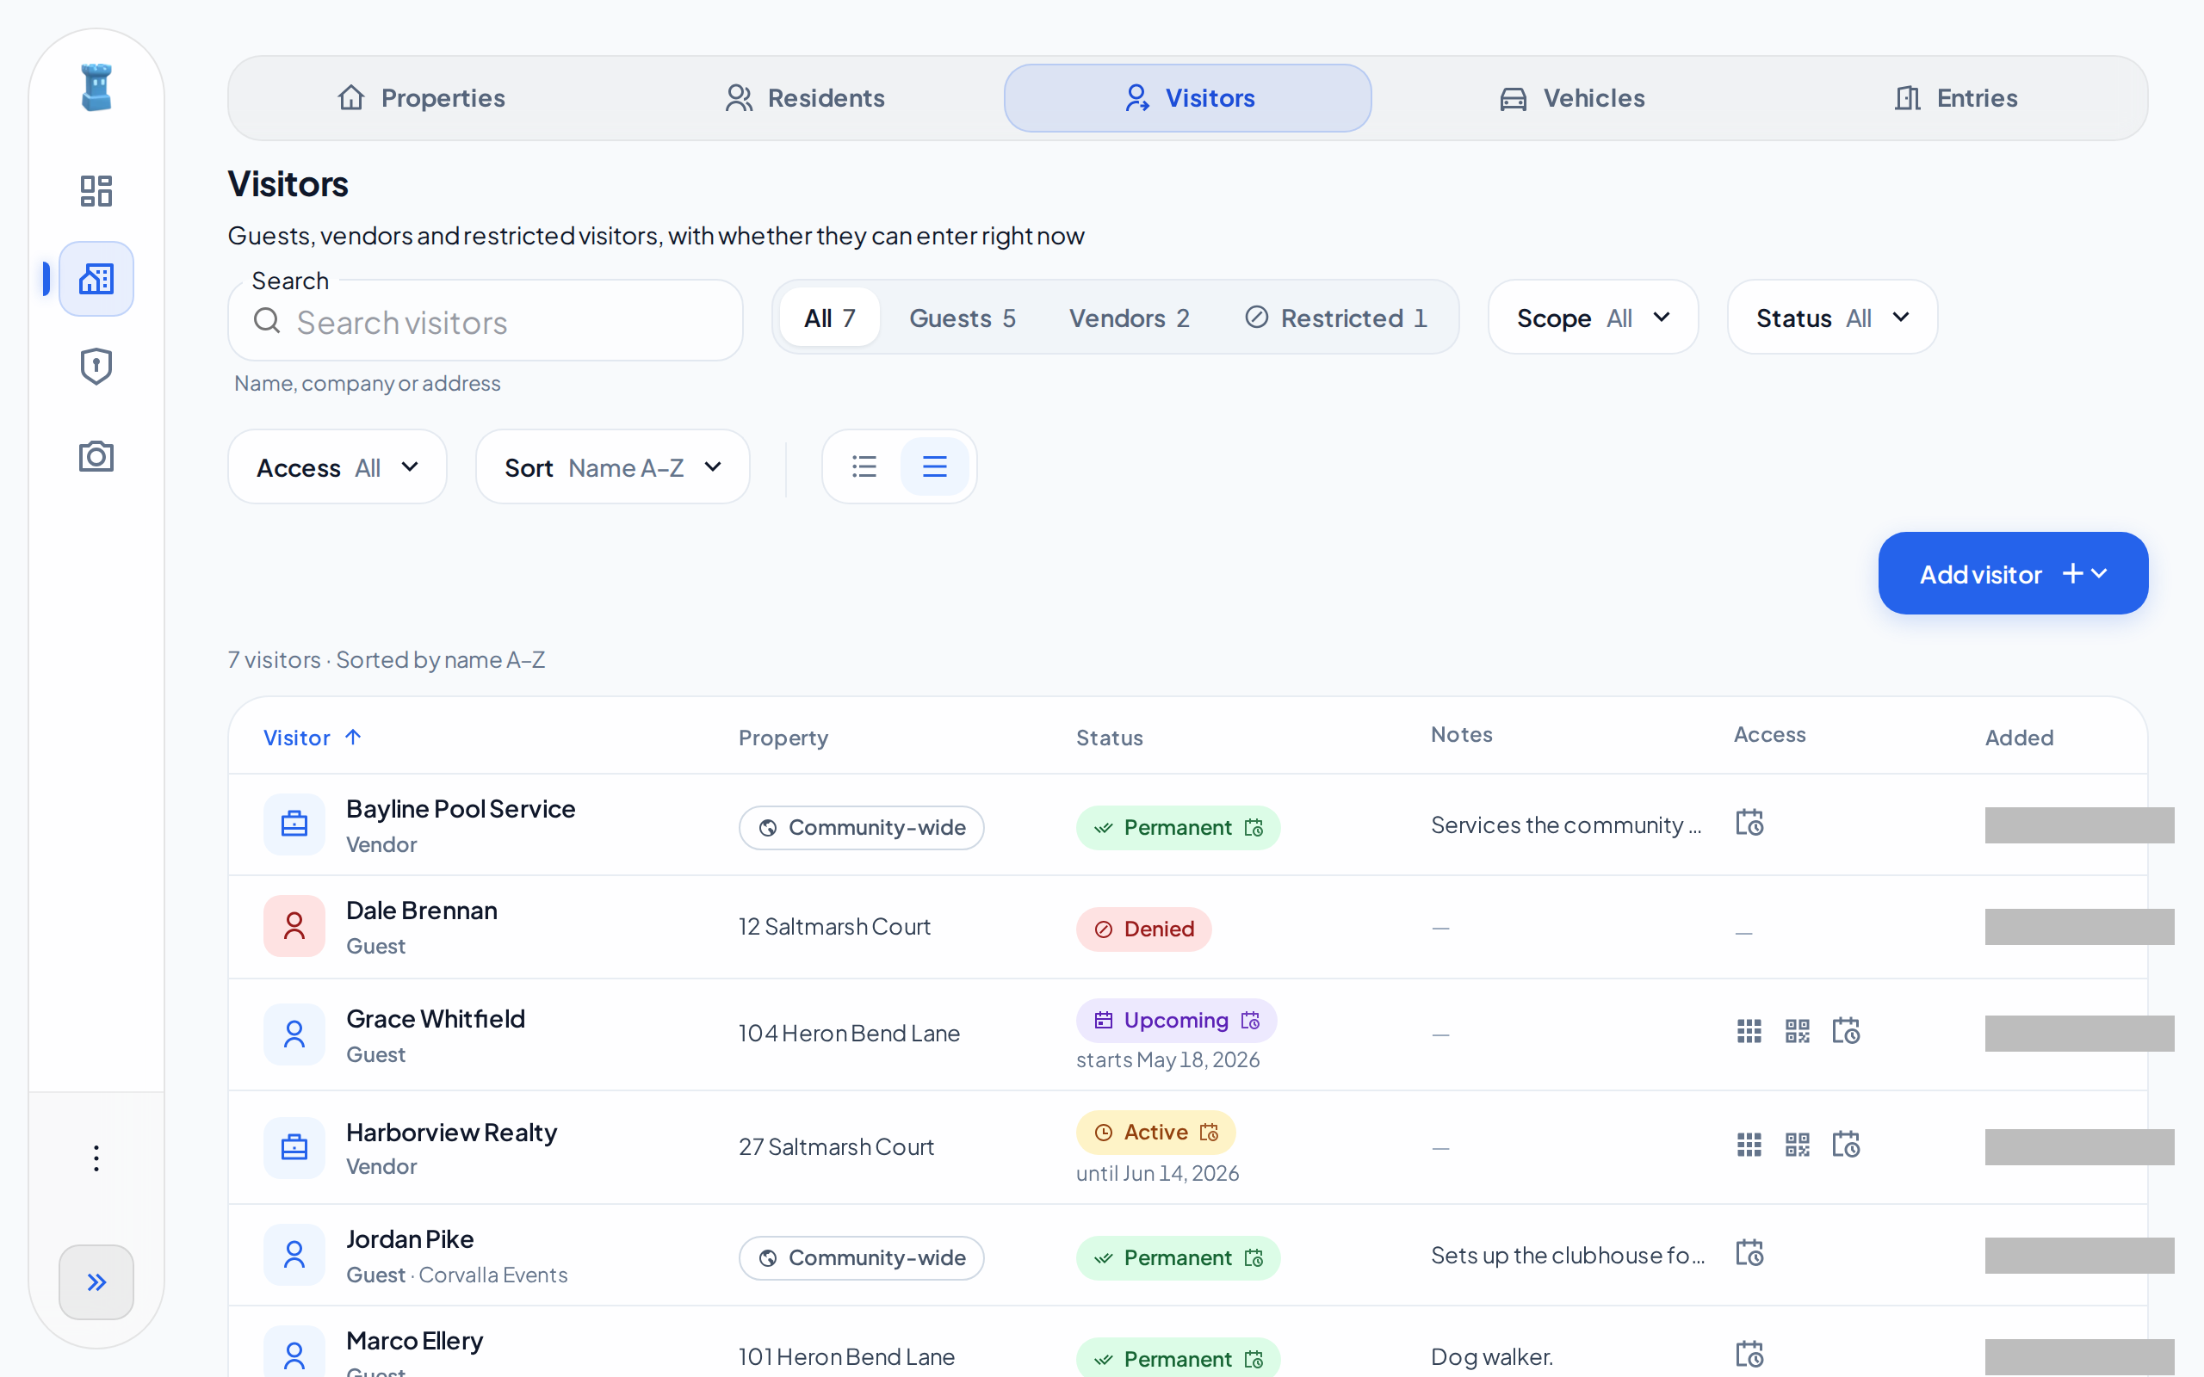Viewport: 2204px width, 1377px height.
Task: Click keypad code icon for Grace Whitfield
Action: (x=1749, y=1031)
